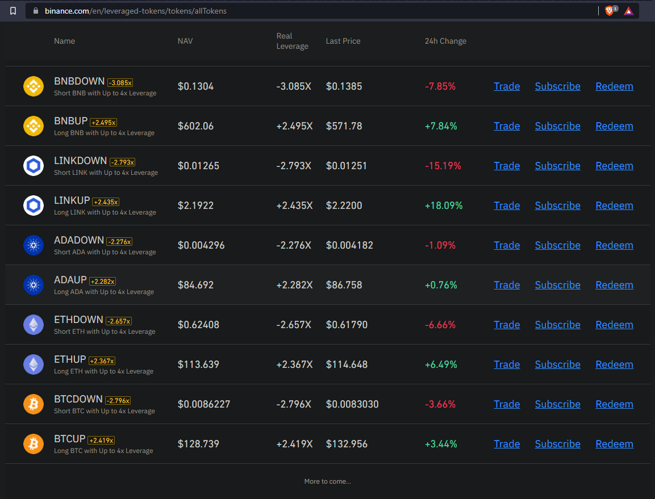Viewport: 655px width, 499px height.
Task: Click the -3.085x badge beside BNBDOWN
Action: pyautogui.click(x=120, y=83)
